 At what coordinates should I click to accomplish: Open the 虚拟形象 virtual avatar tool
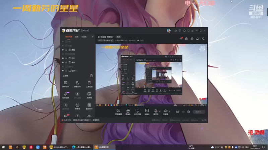click(65, 106)
